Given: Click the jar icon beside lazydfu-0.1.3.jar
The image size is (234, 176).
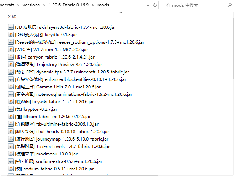Looking at the screenshot, I should click(x=10, y=34).
